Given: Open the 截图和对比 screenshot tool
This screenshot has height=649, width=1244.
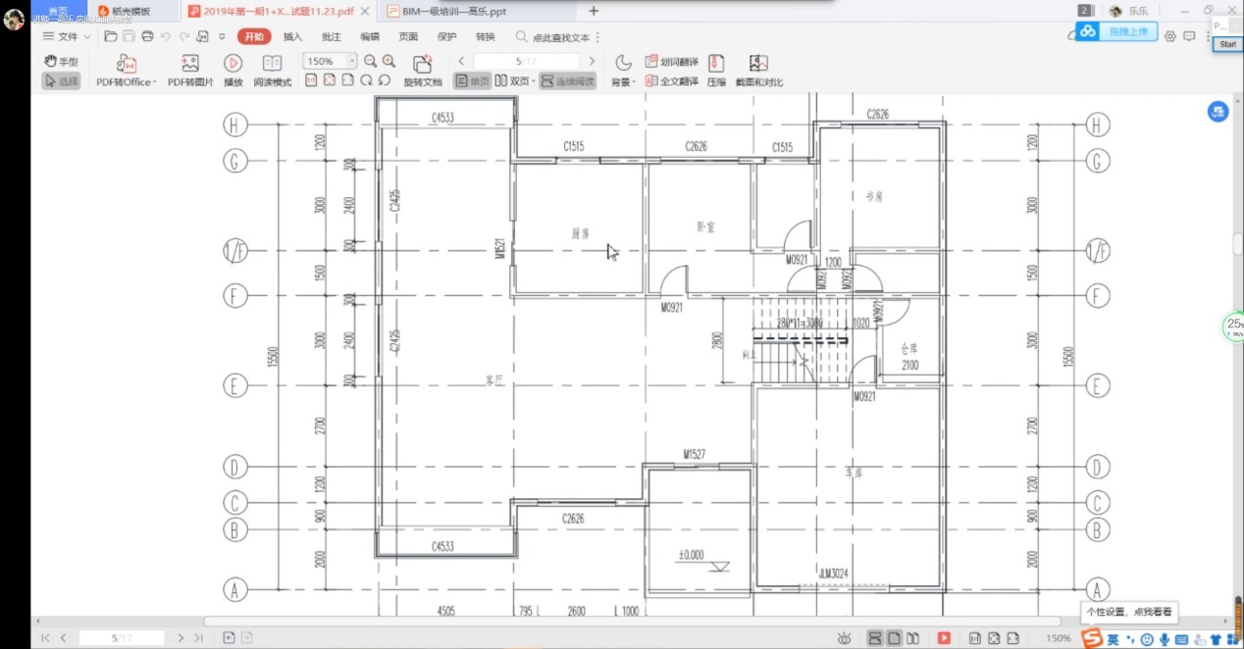Looking at the screenshot, I should 758,65.
